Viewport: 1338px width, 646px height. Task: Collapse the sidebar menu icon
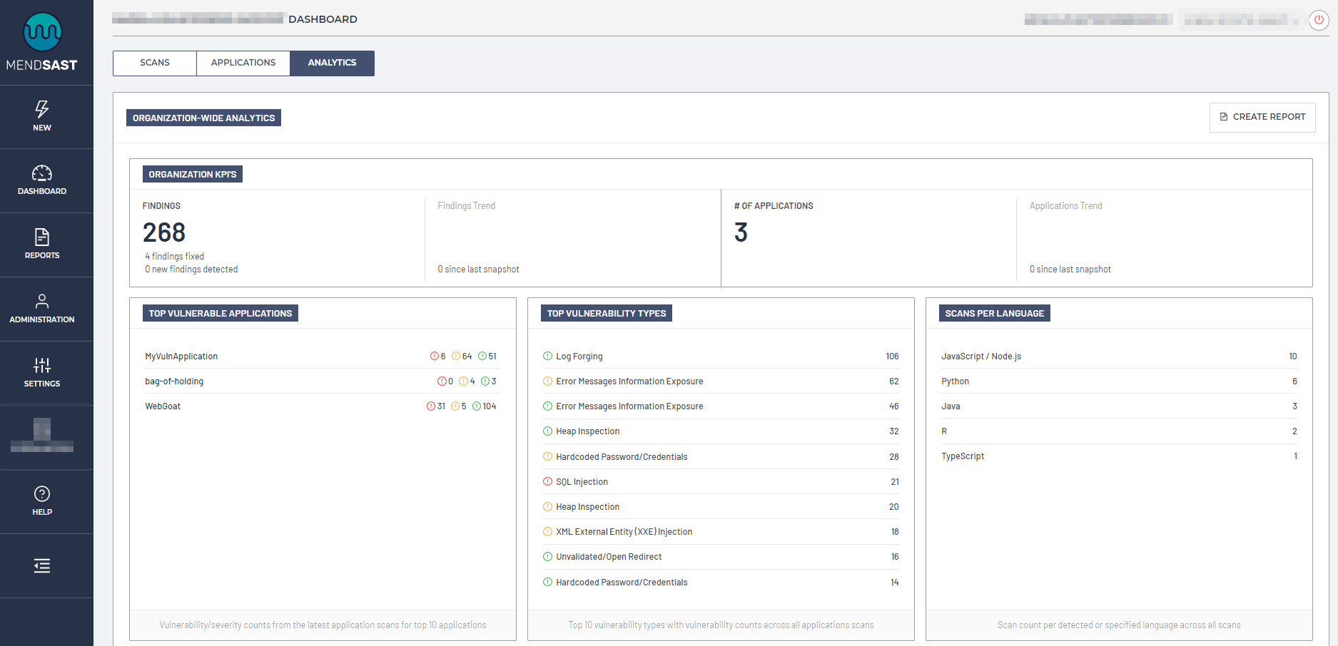tap(42, 566)
